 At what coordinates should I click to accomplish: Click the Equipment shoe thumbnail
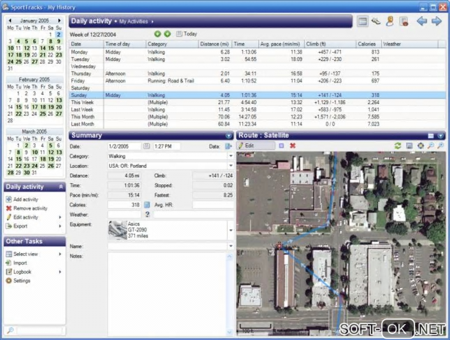click(x=117, y=230)
